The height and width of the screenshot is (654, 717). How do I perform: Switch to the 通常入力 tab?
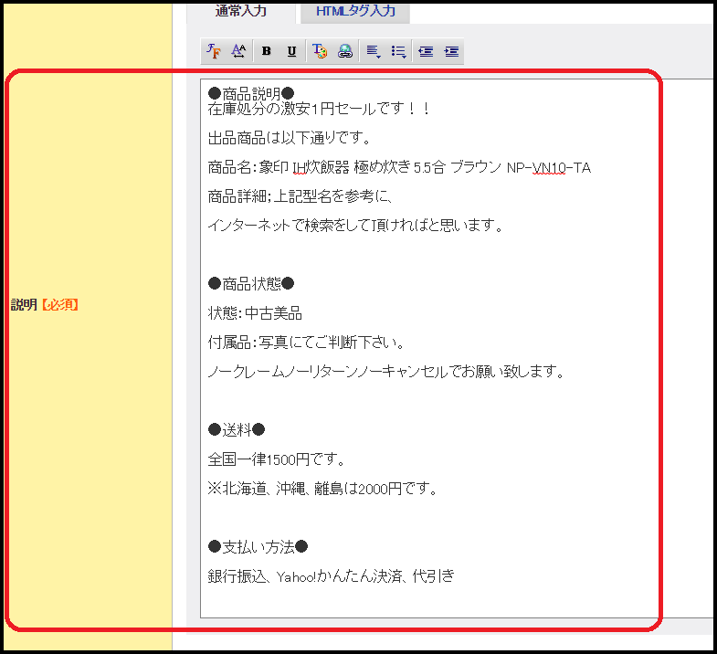[x=241, y=11]
